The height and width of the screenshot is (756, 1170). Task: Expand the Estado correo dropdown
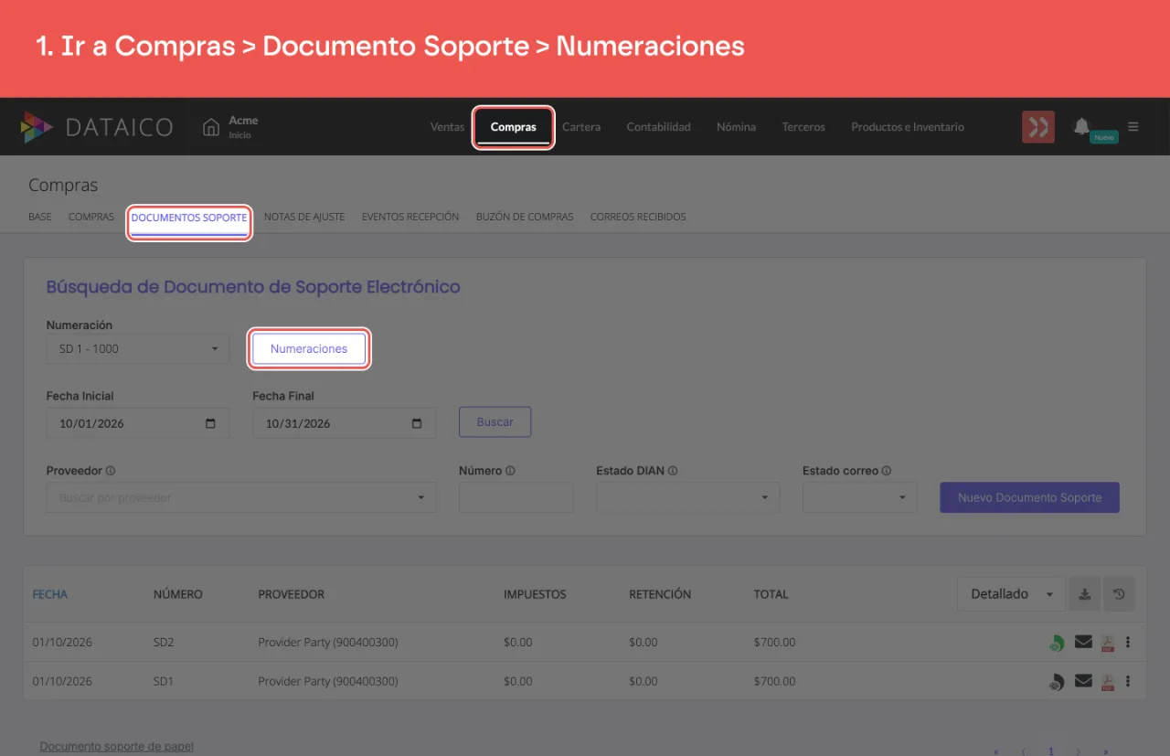pos(859,497)
